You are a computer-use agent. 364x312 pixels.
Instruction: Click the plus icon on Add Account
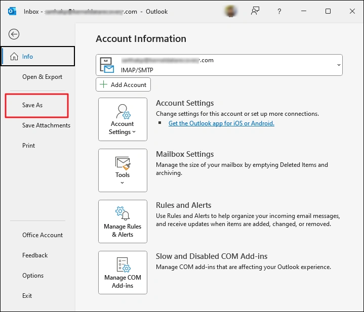tap(103, 84)
